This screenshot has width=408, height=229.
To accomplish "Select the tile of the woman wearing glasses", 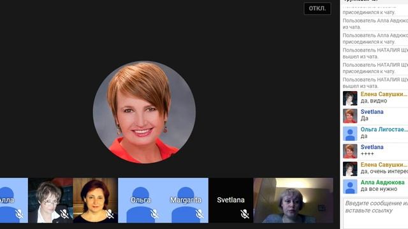I will click(50, 200).
